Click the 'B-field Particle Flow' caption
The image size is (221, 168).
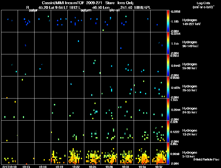coord(206,159)
